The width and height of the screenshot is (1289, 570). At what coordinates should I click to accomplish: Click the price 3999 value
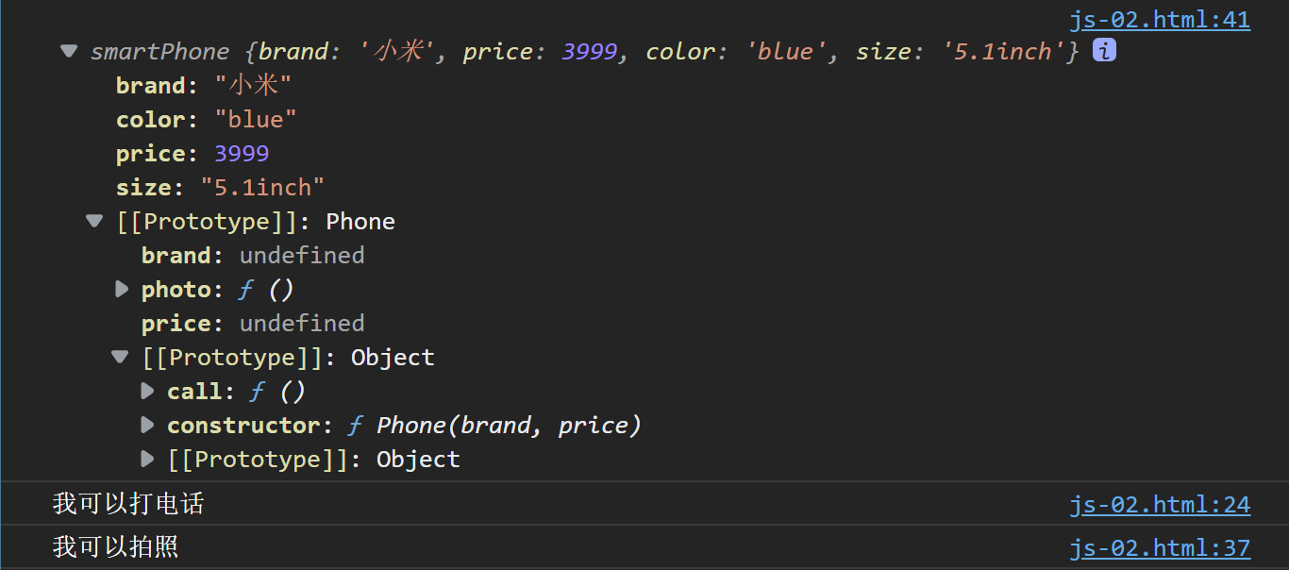pos(242,153)
